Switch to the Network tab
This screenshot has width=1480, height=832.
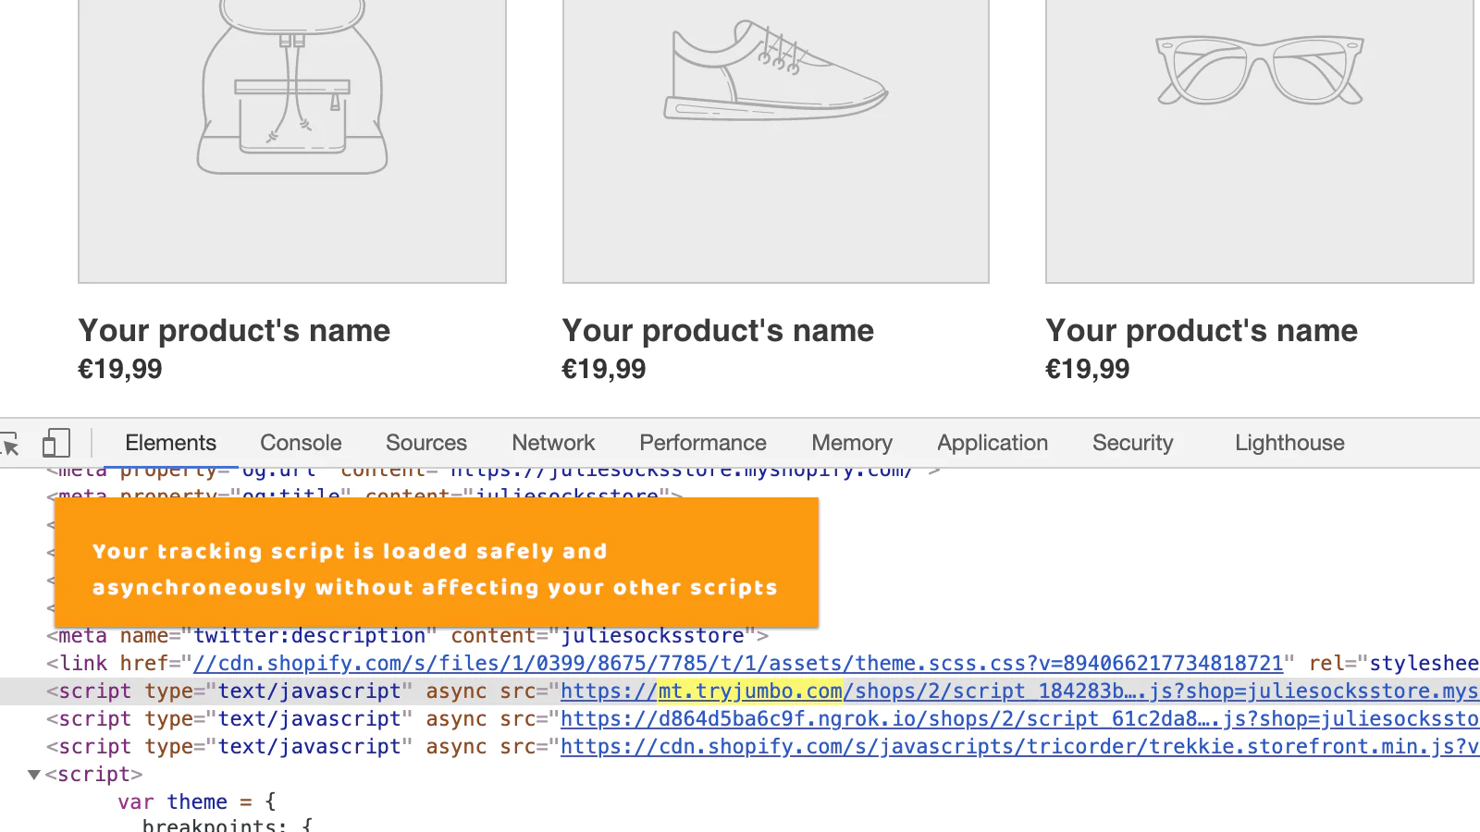point(553,443)
